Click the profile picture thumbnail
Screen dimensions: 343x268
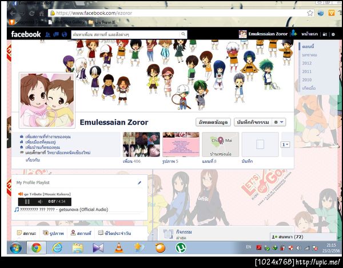pyautogui.click(x=47, y=101)
